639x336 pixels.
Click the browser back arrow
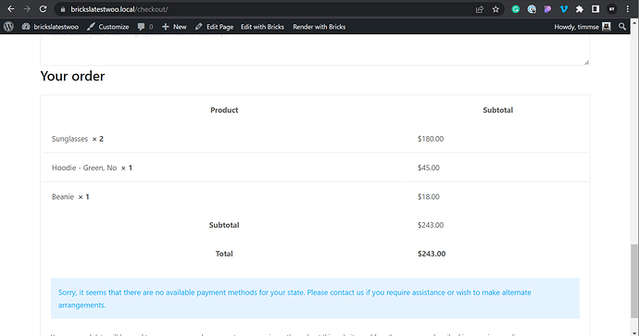11,9
